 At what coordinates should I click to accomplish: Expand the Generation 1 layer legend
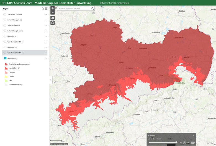point(3,36)
